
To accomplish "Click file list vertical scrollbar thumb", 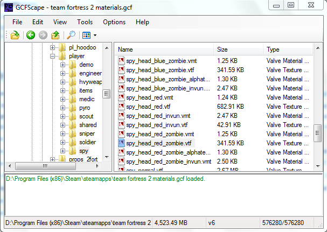I will [317, 133].
